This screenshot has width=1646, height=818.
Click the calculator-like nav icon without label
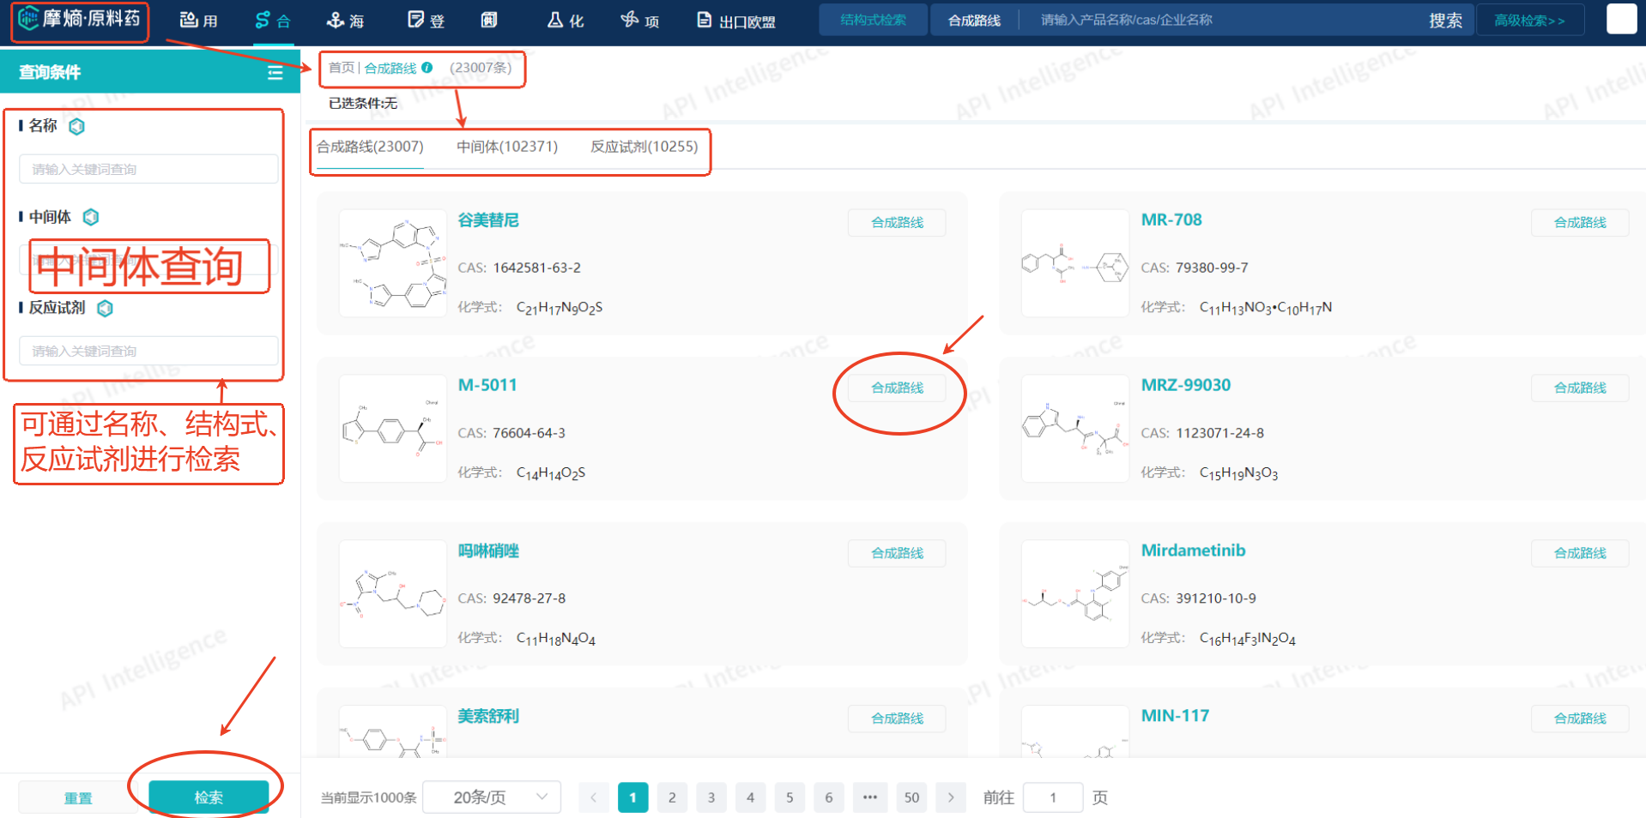[x=489, y=21]
